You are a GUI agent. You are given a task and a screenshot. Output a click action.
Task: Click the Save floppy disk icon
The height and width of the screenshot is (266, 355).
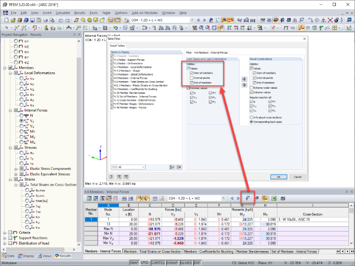coord(32,20)
